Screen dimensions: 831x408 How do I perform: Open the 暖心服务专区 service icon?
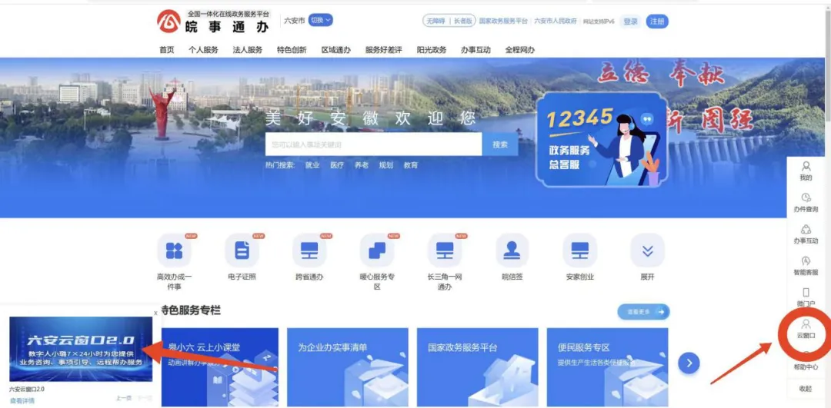[x=377, y=250]
